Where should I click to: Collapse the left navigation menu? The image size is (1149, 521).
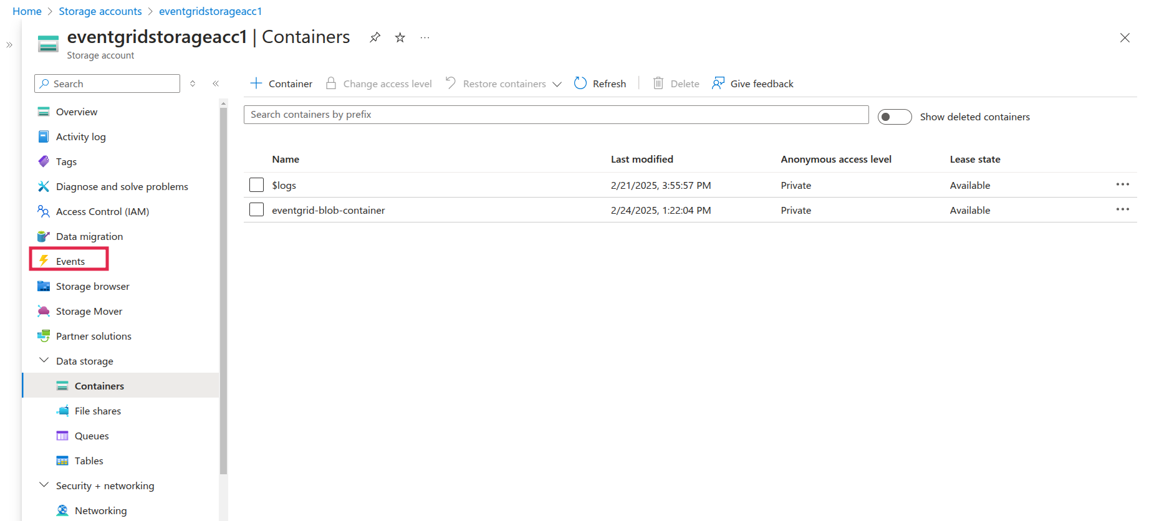tap(216, 84)
